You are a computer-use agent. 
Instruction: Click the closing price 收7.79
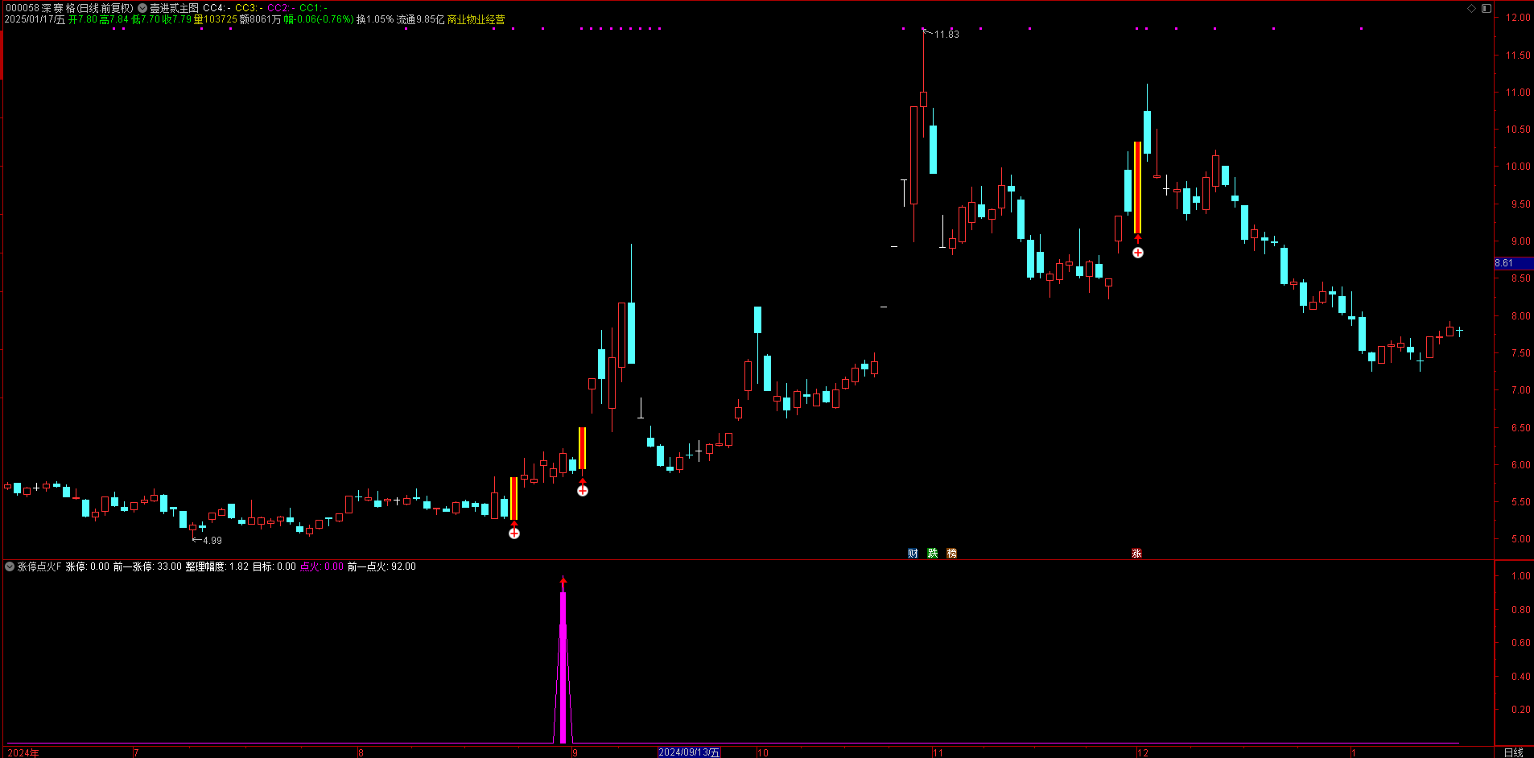tap(177, 19)
